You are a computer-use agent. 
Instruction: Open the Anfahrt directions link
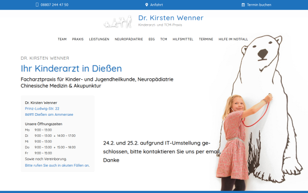[157, 5]
